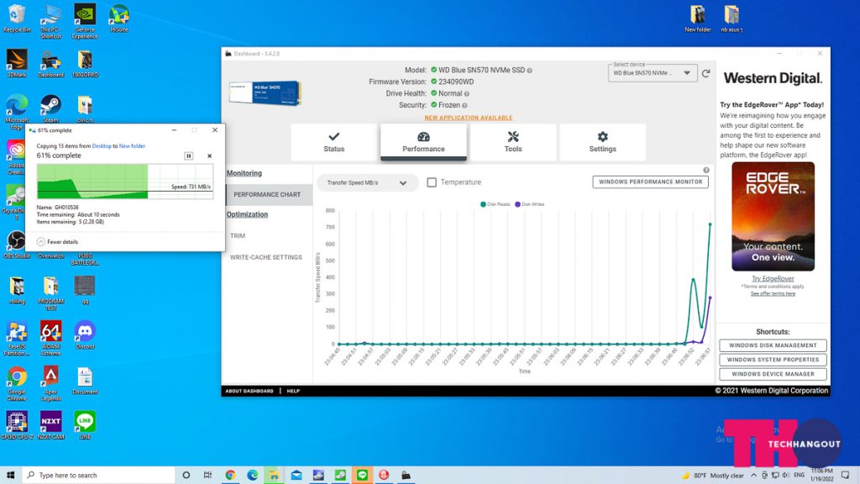Click the WD Blue SN570 drive image
860x484 pixels.
[x=265, y=92]
